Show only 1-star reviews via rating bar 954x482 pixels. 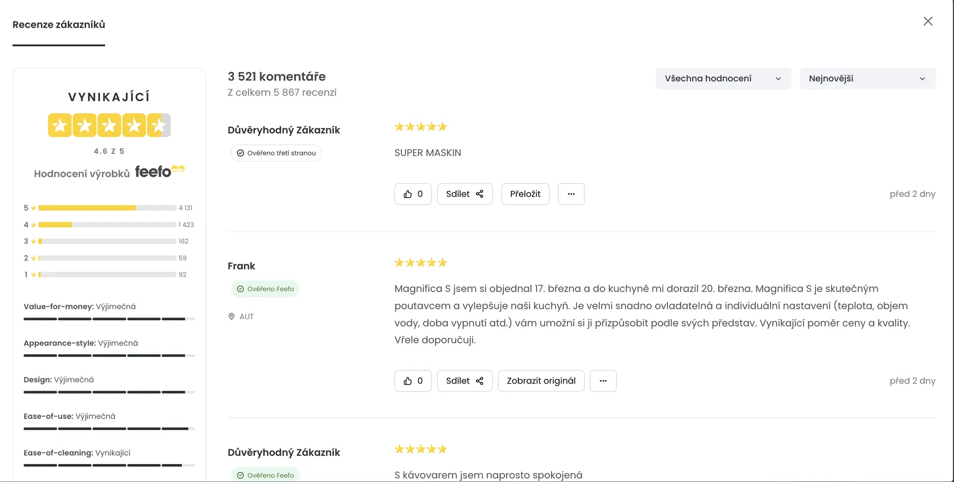[107, 274]
